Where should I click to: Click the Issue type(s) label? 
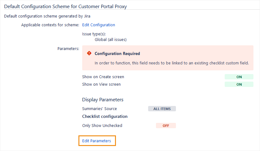point(95,34)
